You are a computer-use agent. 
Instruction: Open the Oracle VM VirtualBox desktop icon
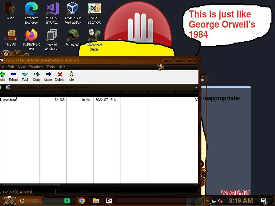[73, 13]
